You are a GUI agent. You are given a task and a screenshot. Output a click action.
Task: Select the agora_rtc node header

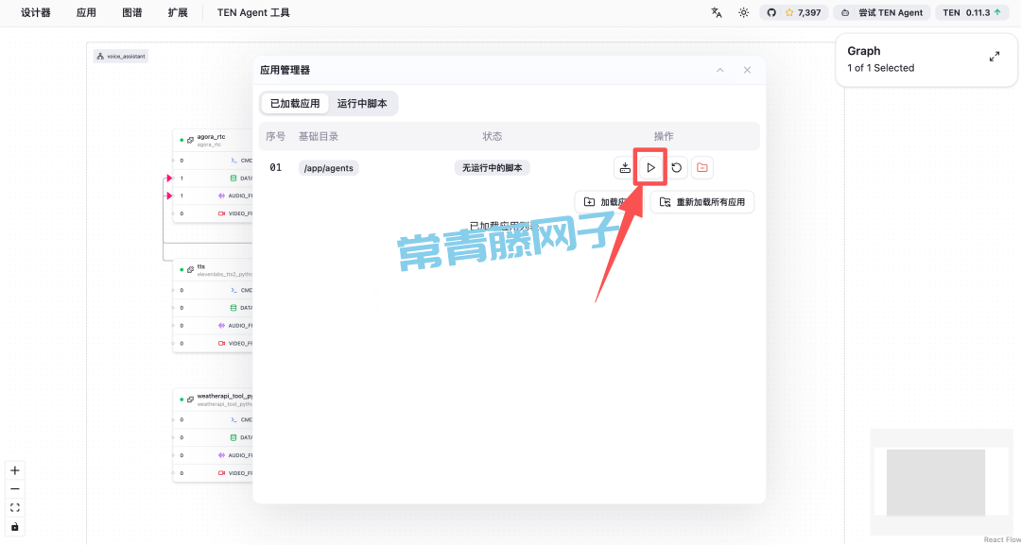coord(213,140)
